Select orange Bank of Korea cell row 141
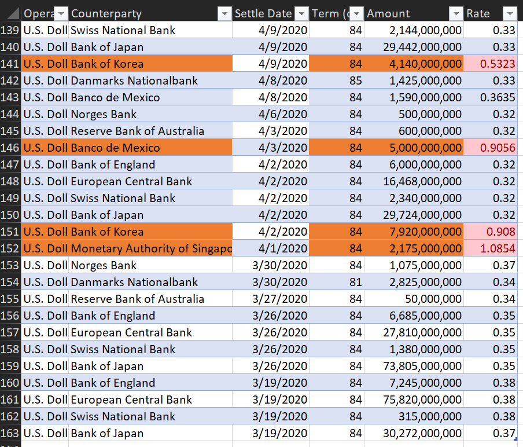Image resolution: width=523 pixels, height=447 pixels. (x=150, y=64)
